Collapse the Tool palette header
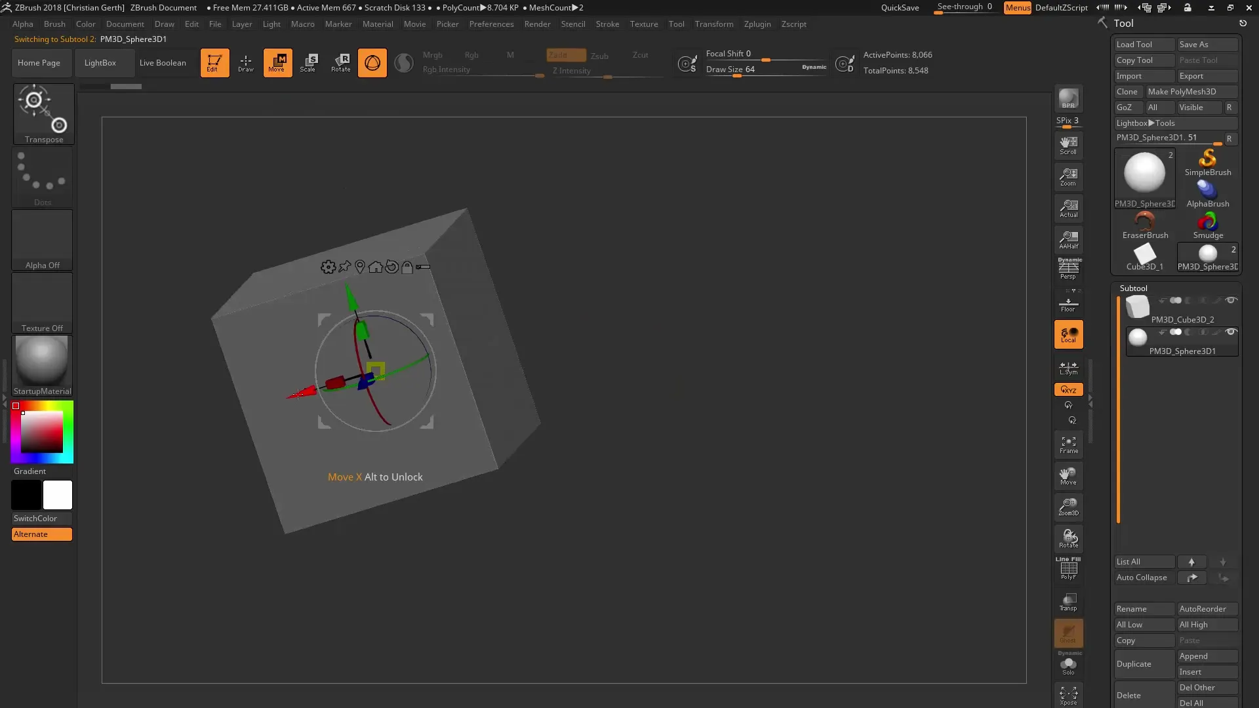Screen dimensions: 1259x708 click(x=1123, y=23)
